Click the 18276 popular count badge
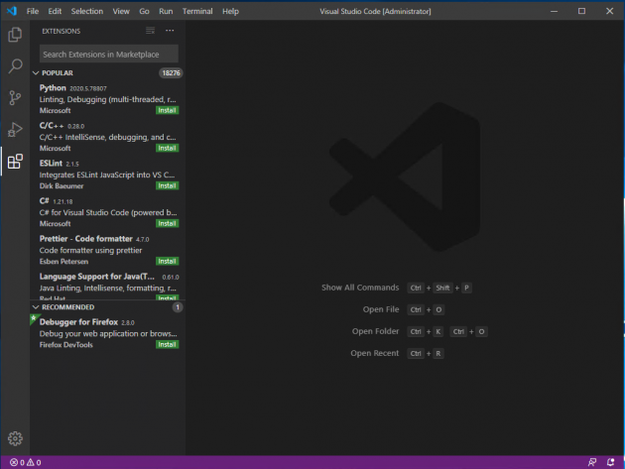625x469 pixels. tap(171, 73)
